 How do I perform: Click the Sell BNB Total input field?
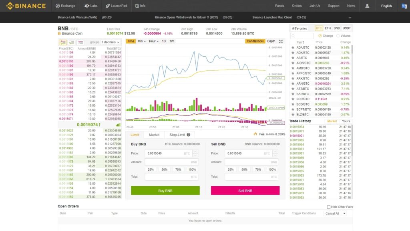click(x=251, y=177)
